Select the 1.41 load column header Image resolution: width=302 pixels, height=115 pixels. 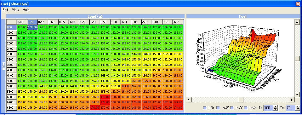[95, 22]
